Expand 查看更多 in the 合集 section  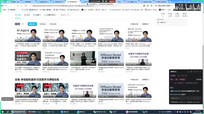coord(146,79)
